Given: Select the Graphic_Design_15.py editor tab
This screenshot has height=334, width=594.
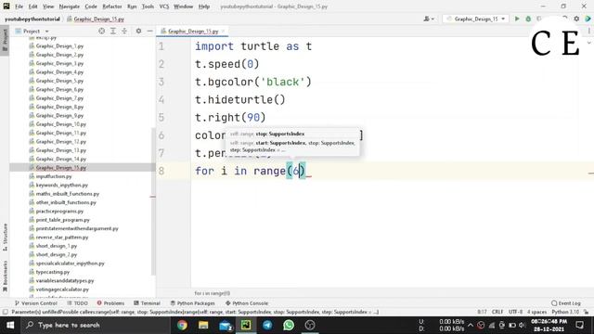Looking at the screenshot, I should point(193,31).
